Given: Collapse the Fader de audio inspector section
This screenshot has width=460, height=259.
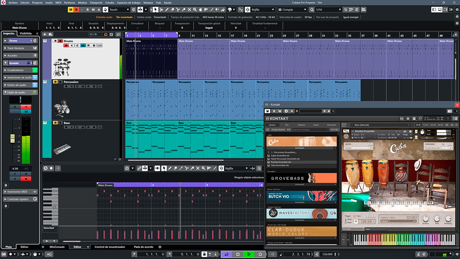Looking at the screenshot, I should pos(5,92).
